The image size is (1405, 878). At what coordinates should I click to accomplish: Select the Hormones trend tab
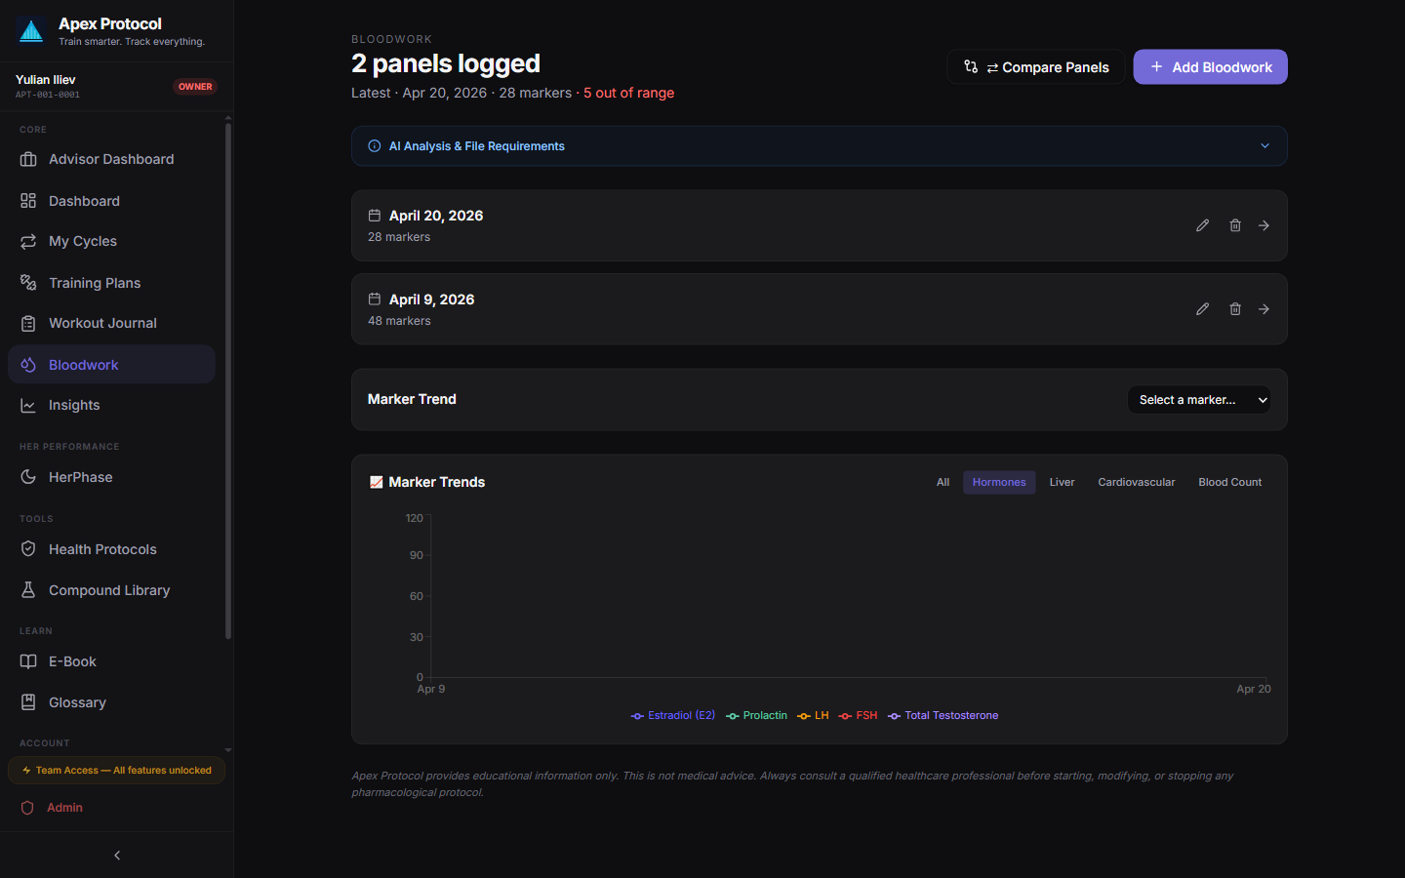[999, 482]
